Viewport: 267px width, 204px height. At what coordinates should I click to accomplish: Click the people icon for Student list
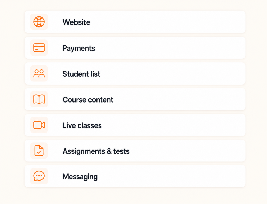[x=39, y=74]
